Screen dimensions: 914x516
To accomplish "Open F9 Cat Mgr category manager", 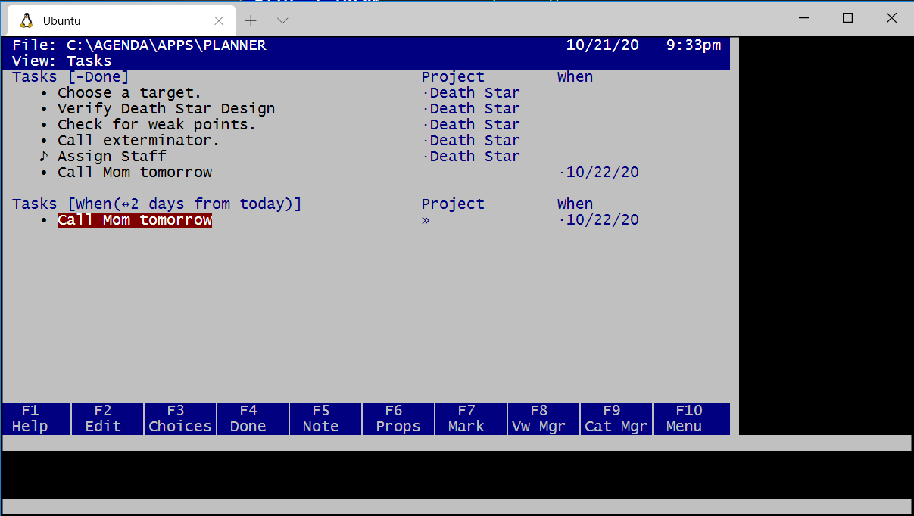I will 616,418.
